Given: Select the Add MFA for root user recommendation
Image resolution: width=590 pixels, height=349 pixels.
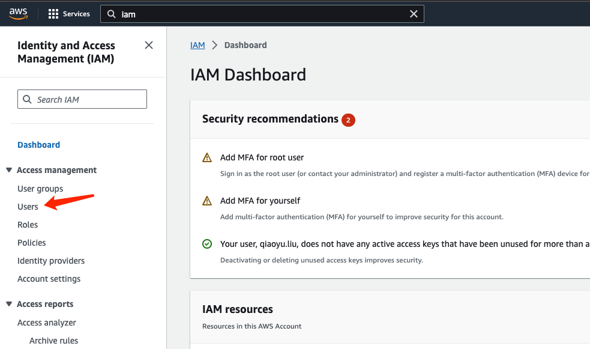Looking at the screenshot, I should pos(262,157).
